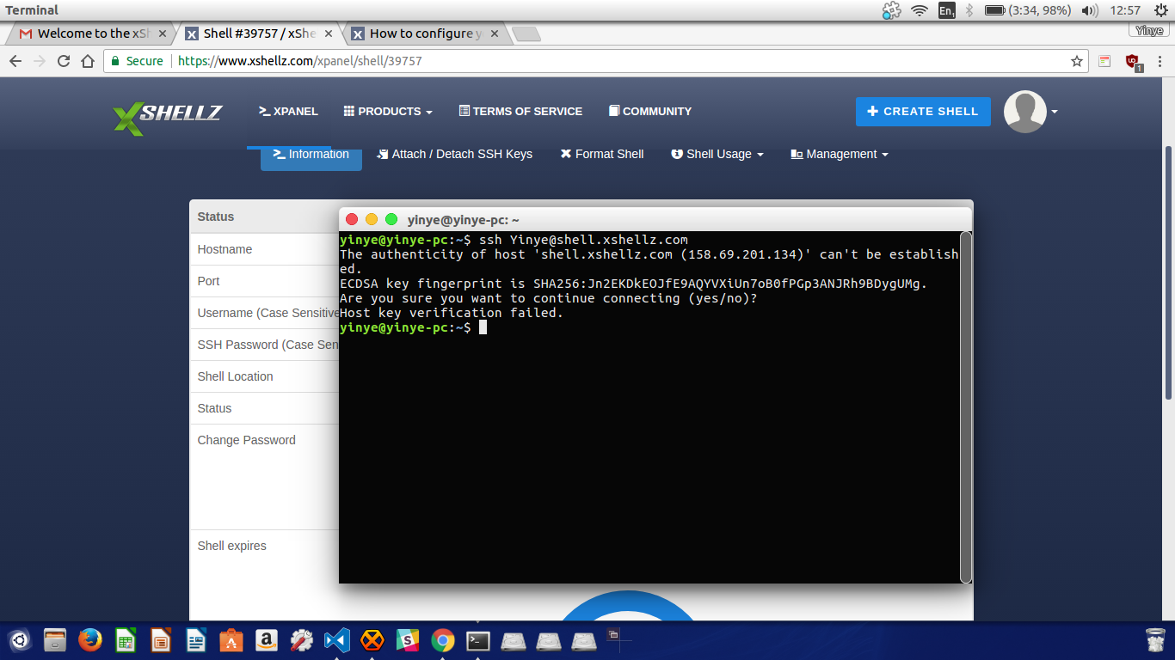Expand PRODUCTS dropdown
Viewport: 1175px width, 660px height.
tap(388, 112)
